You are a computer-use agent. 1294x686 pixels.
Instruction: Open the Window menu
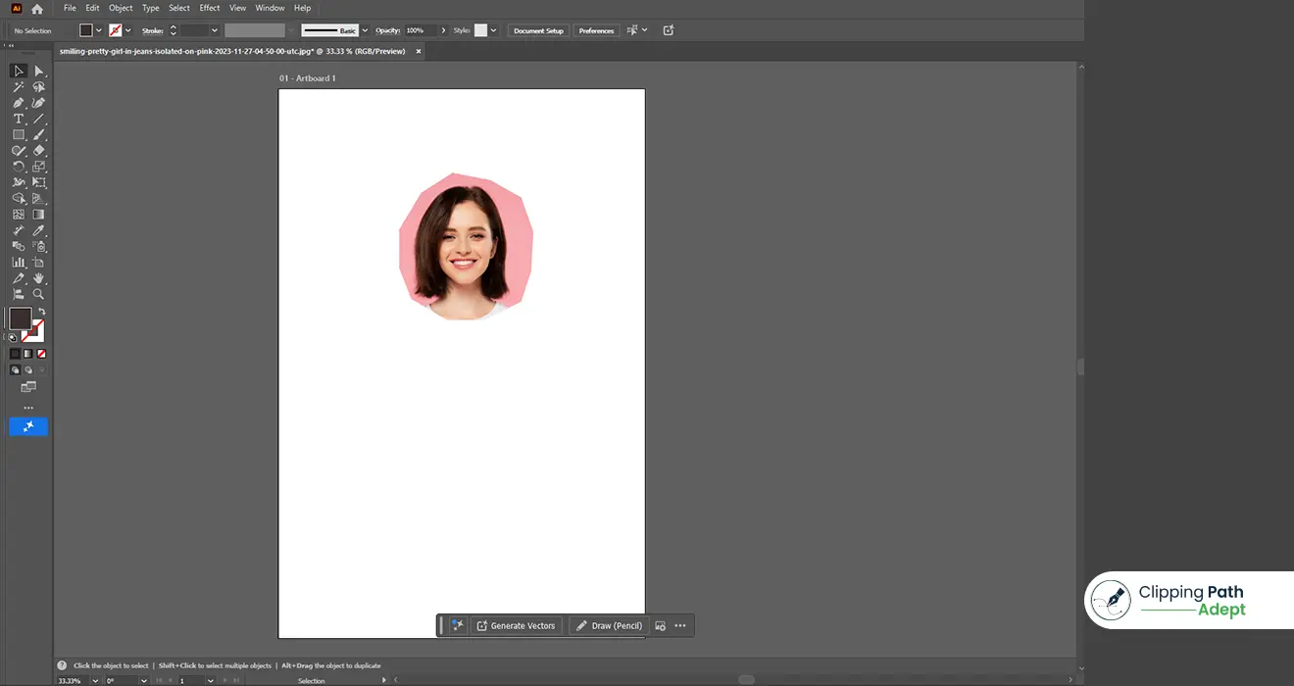(x=270, y=7)
